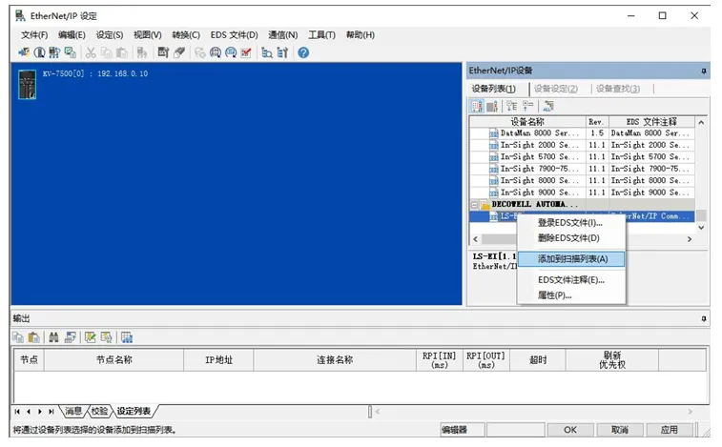Click the second circular scan icon with arrow
The height and width of the screenshot is (447, 722).
tap(231, 53)
